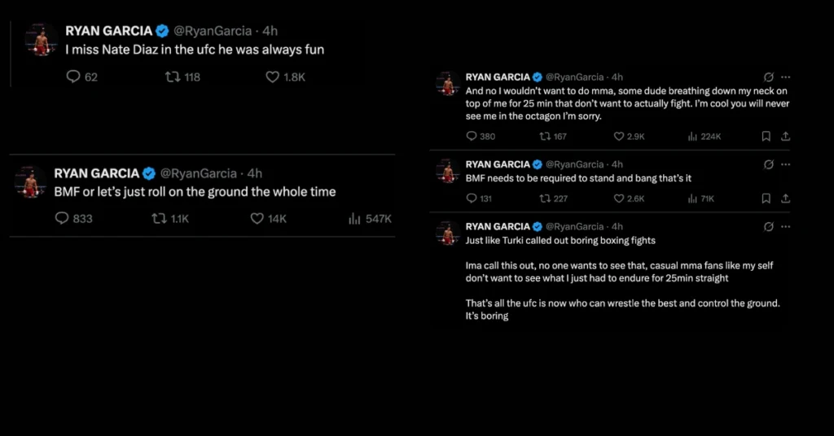Open more options on the 'do mma' tweet
The image size is (834, 436).
click(785, 76)
